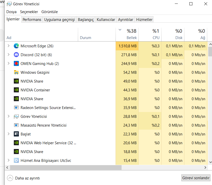Click the Discord process icon

click(x=16, y=55)
